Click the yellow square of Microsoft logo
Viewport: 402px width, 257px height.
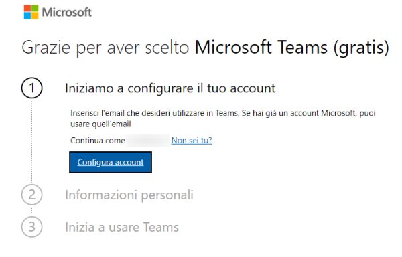(35, 15)
